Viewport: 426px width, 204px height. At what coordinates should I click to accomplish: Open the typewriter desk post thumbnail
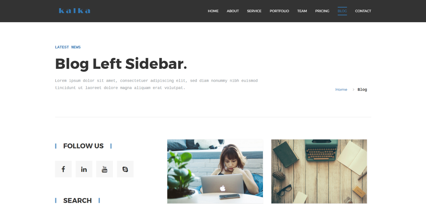[319, 172]
